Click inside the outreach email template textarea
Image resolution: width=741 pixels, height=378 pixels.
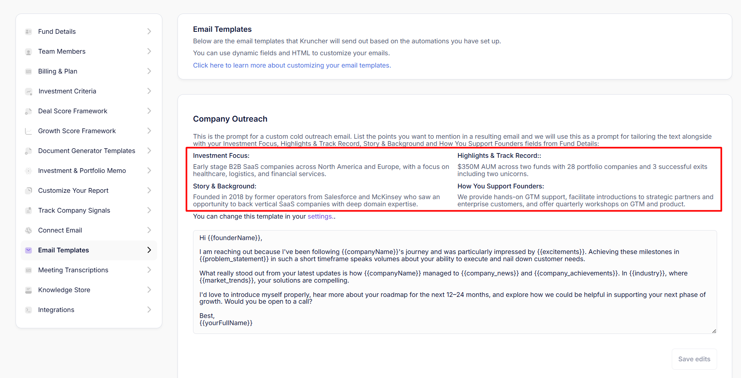(454, 282)
